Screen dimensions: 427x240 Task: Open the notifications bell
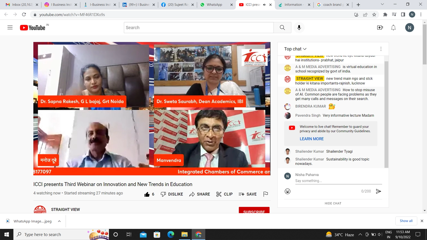393,27
